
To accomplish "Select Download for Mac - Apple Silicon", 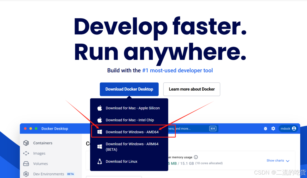I will coord(132,108).
